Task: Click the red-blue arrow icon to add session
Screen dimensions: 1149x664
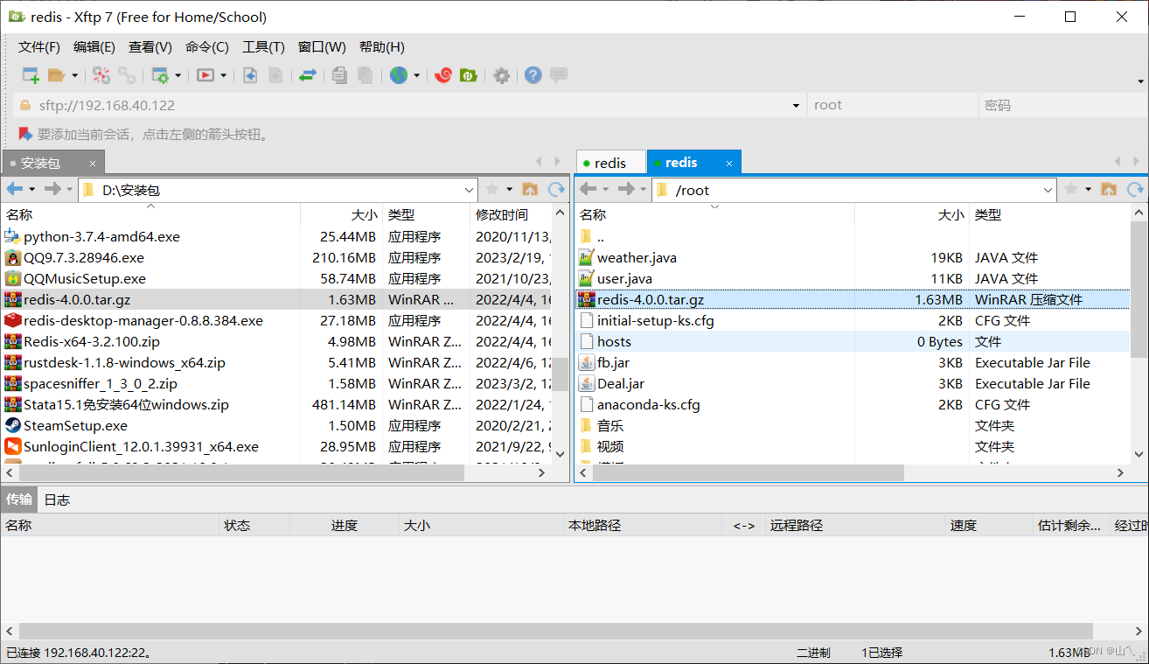Action: tap(25, 135)
